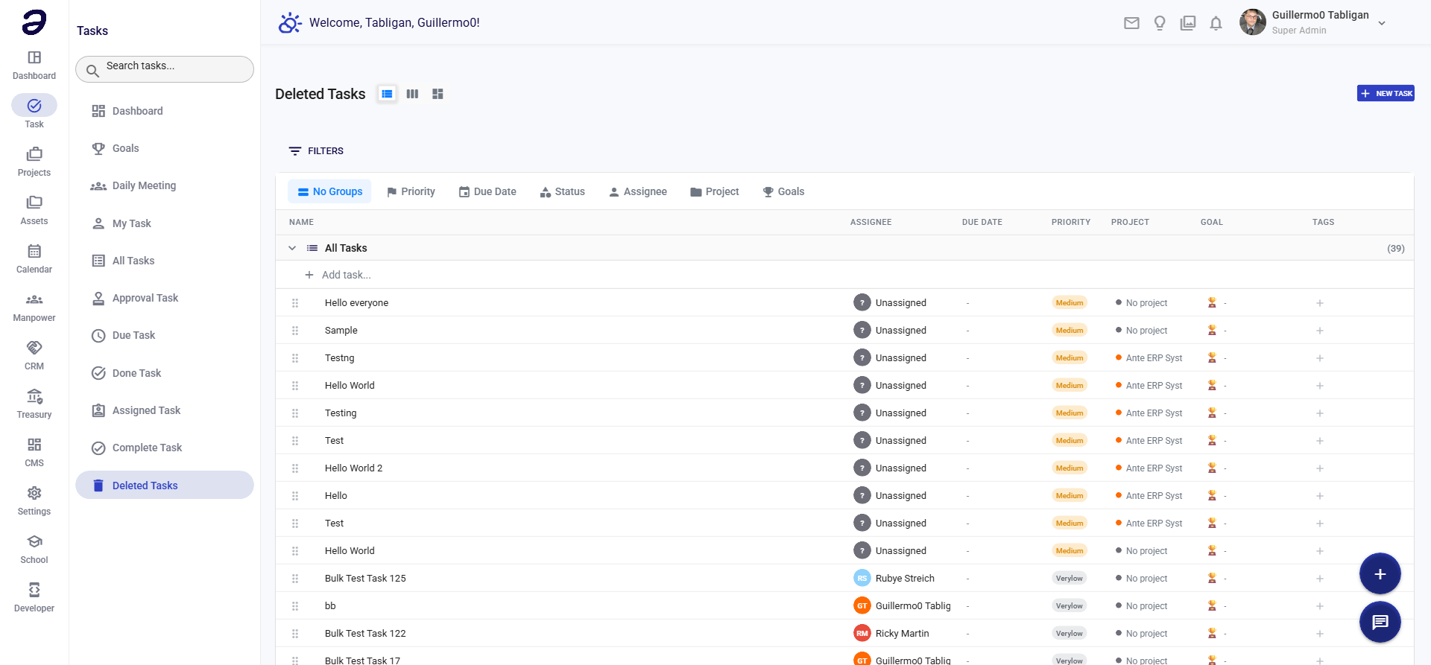Open assignee picker for Hello everyone
The height and width of the screenshot is (665, 1431).
tap(890, 302)
